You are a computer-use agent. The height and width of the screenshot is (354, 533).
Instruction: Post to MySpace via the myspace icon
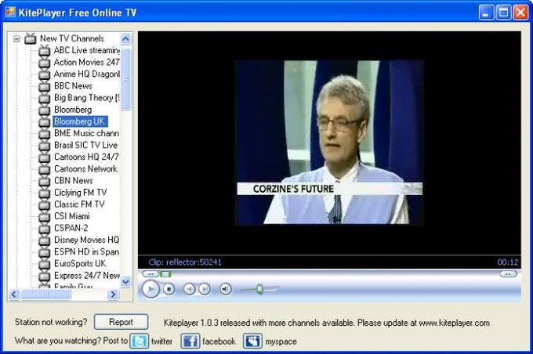[252, 341]
